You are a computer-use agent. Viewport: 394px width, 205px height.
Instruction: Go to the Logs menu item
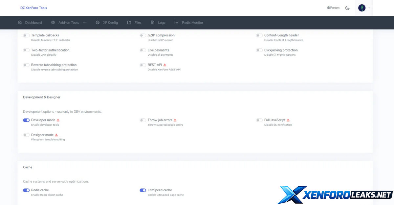(x=162, y=23)
